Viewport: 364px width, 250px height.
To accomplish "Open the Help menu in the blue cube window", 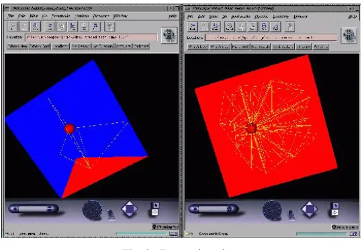I will click(x=173, y=16).
